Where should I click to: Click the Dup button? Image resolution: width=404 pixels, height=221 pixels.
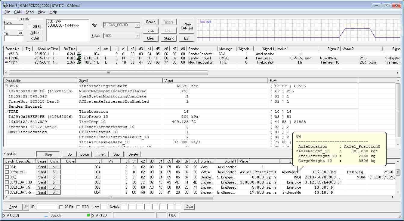point(116,154)
